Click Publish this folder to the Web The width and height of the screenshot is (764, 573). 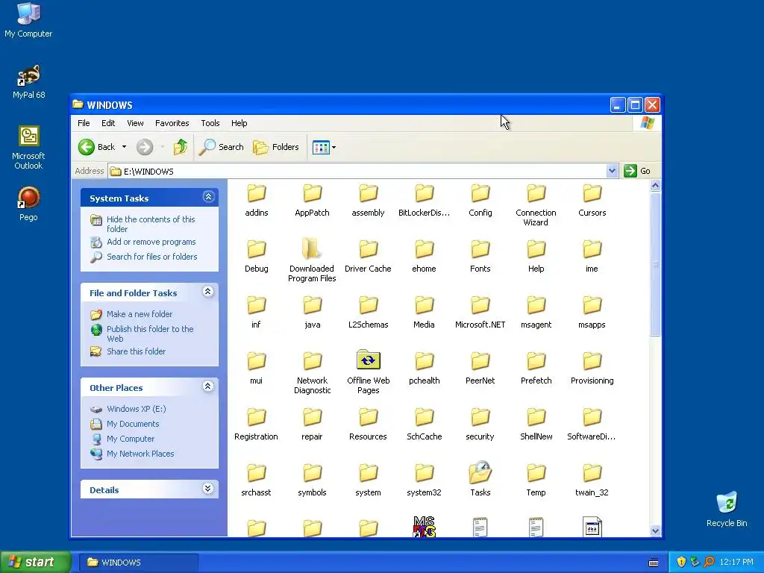(x=150, y=334)
